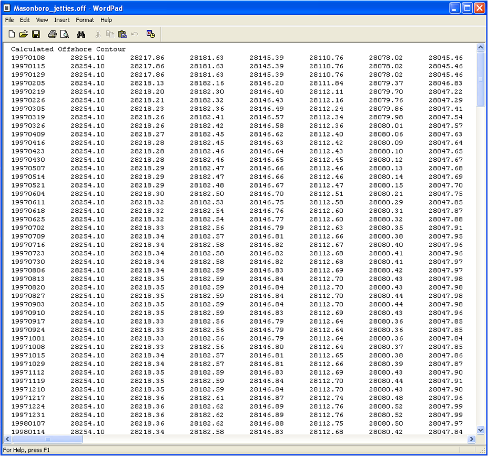Insert Date/Time using toolbar icon
The image size is (488, 456).
coord(151,34)
